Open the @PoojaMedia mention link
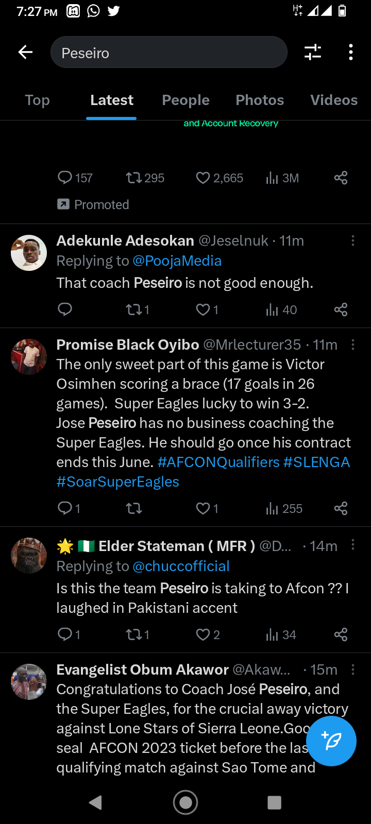This screenshot has width=371, height=824. [x=177, y=261]
